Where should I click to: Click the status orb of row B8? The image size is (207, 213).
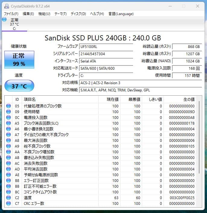click(x=8, y=180)
